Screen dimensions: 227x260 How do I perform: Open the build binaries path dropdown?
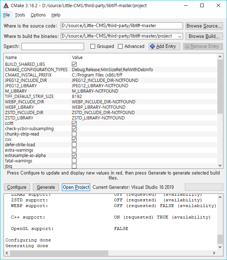pos(179,36)
